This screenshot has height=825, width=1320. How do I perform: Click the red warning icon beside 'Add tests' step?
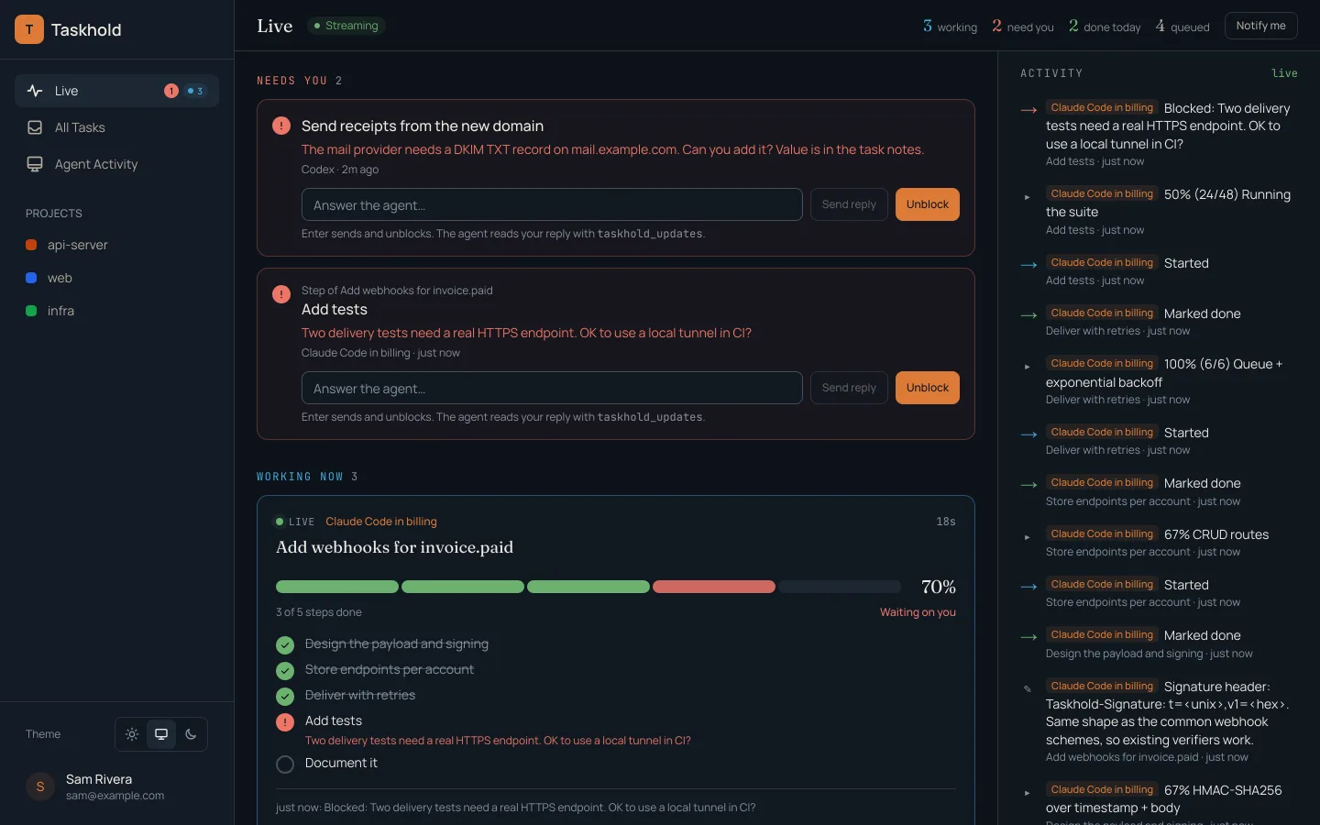285,721
